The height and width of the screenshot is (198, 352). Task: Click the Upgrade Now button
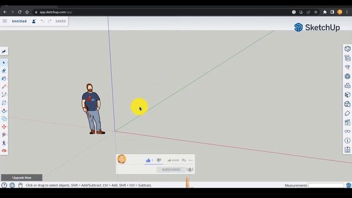(21, 178)
